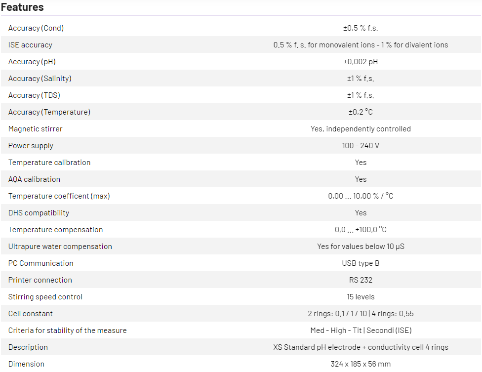
Task: Click the Temperature calibration label
Action: [49, 163]
